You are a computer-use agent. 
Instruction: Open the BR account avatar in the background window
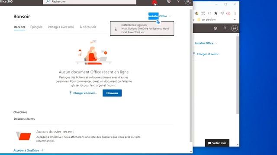pos(235,28)
